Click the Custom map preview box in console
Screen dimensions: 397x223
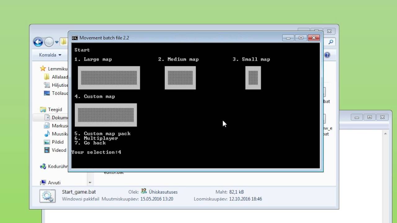tap(106, 115)
